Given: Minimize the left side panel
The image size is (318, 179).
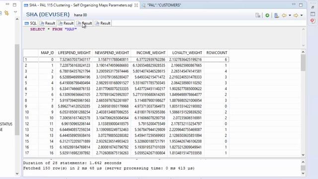Looking at the screenshot, I should (7, 4).
